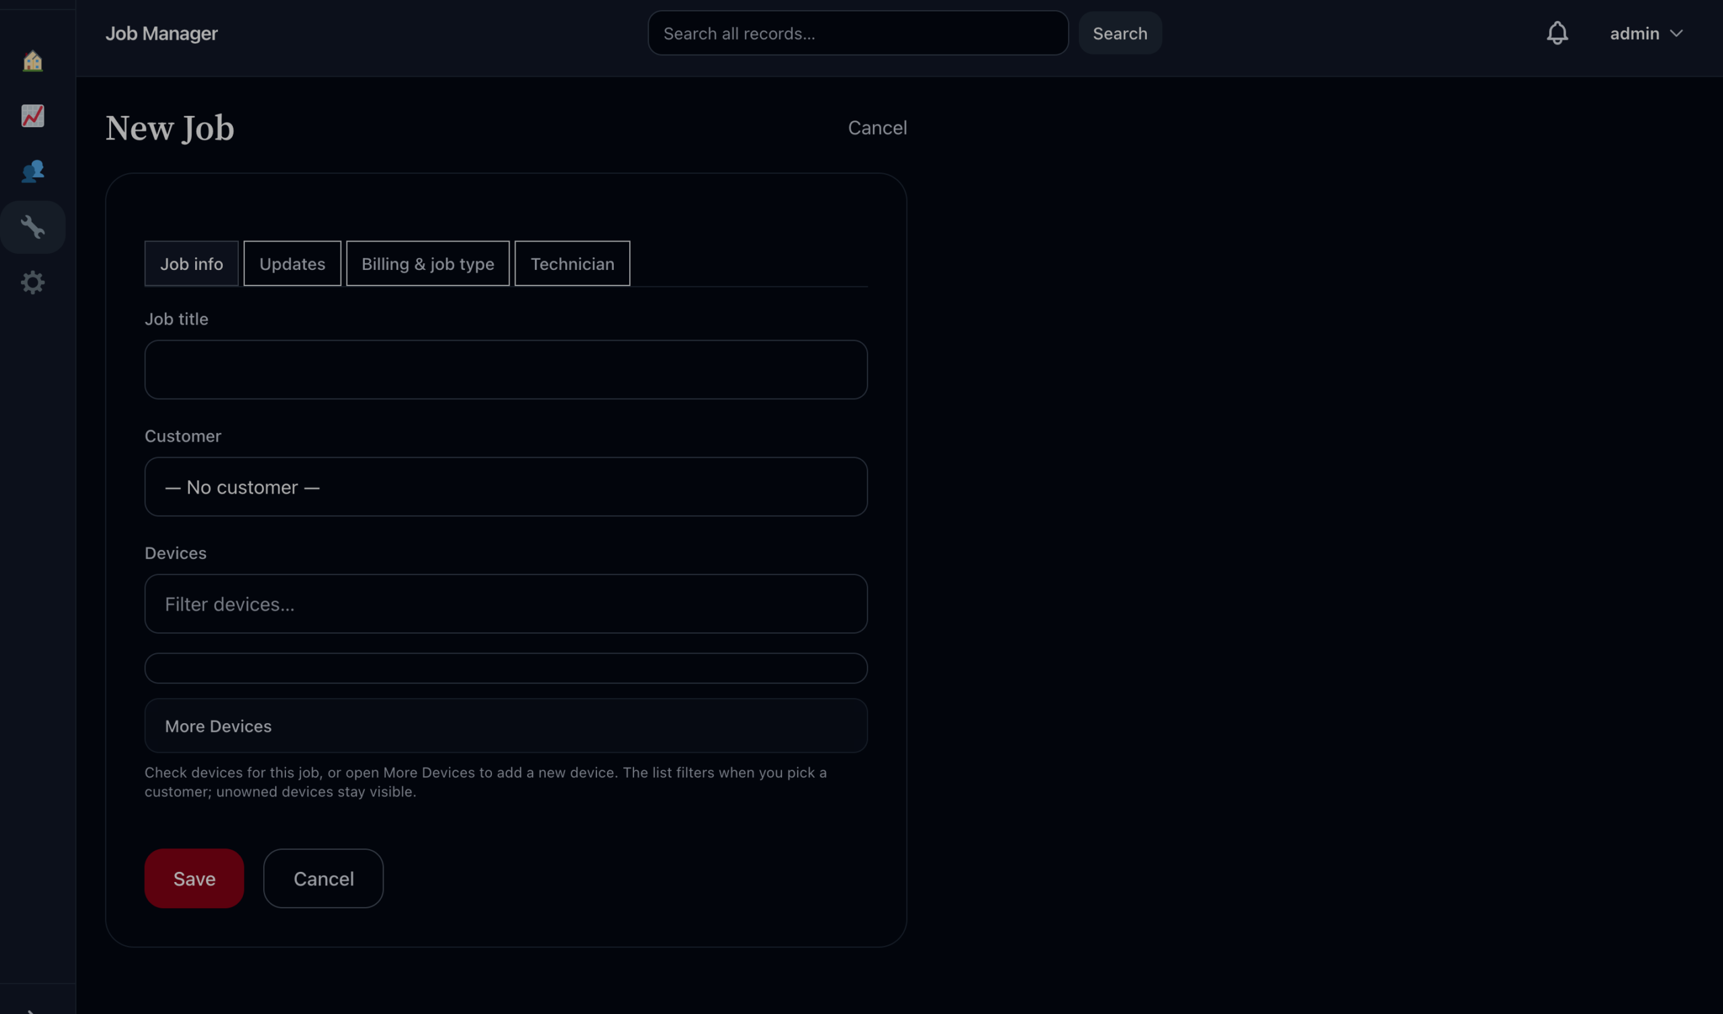Switch to the Updates tab
The image size is (1723, 1014).
point(292,264)
